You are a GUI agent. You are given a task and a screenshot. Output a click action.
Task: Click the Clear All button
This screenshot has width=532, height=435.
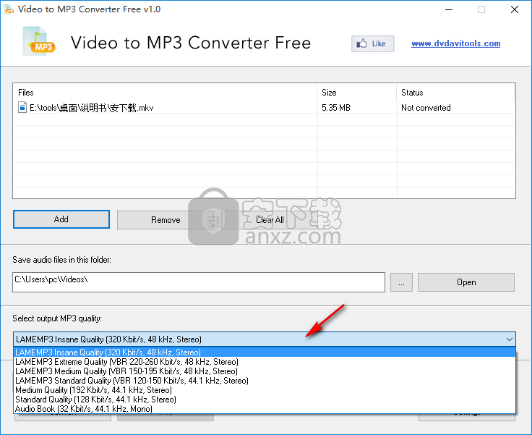pyautogui.click(x=270, y=220)
